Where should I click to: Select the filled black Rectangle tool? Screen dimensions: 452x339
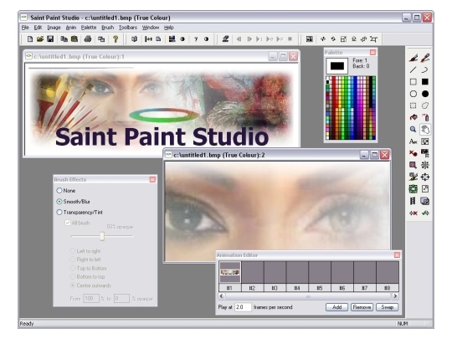(x=425, y=82)
